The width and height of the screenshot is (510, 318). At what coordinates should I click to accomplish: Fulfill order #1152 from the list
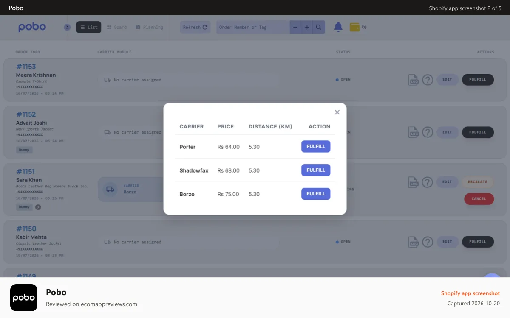[x=478, y=132]
